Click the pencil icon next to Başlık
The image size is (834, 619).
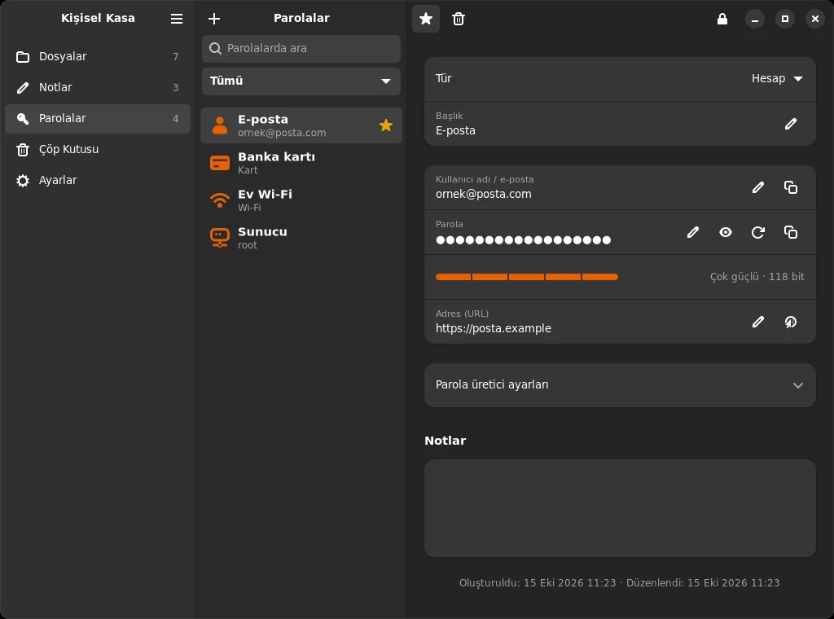click(790, 124)
